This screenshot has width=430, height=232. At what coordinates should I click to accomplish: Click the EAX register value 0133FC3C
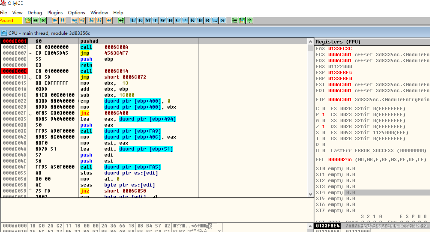(340, 49)
